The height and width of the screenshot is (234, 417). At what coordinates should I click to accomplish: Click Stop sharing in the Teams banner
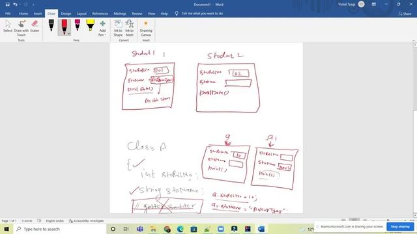pos(400,227)
